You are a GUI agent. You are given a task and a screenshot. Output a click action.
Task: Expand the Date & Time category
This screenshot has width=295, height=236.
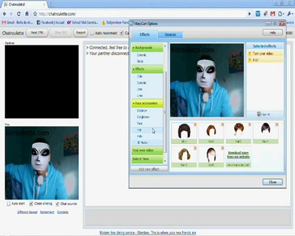147,159
